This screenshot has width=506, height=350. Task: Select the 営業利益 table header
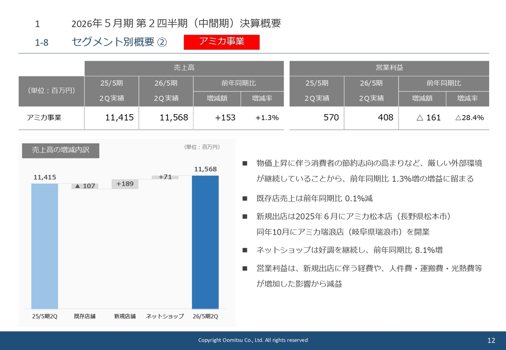click(x=389, y=68)
